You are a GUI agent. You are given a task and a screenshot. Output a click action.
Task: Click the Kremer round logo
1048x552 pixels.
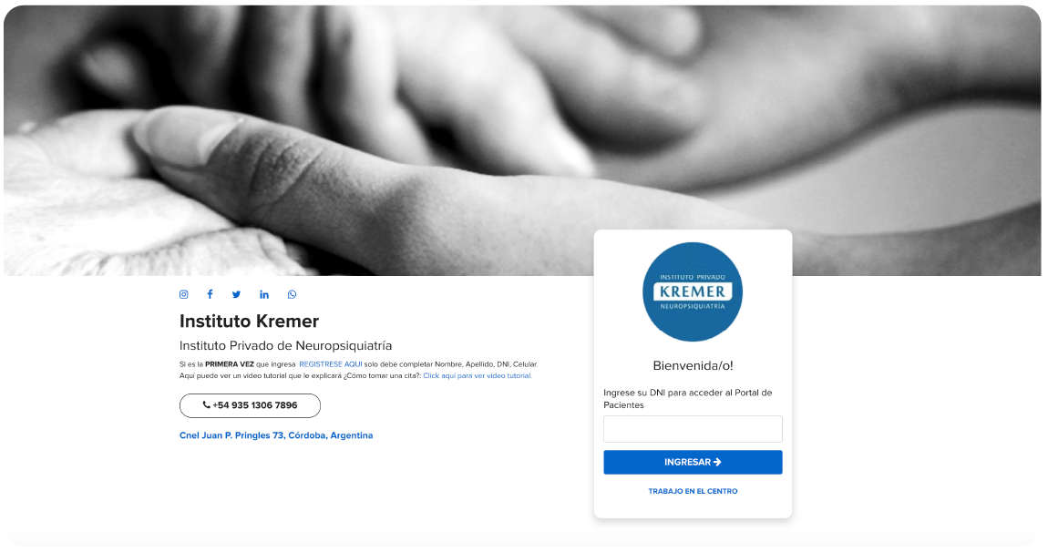(x=693, y=292)
